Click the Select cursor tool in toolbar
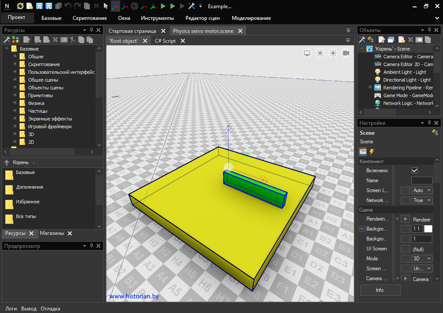Viewport: 443px width, 313px height. (106, 6)
